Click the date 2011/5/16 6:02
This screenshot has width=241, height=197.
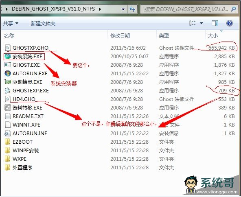(128, 48)
